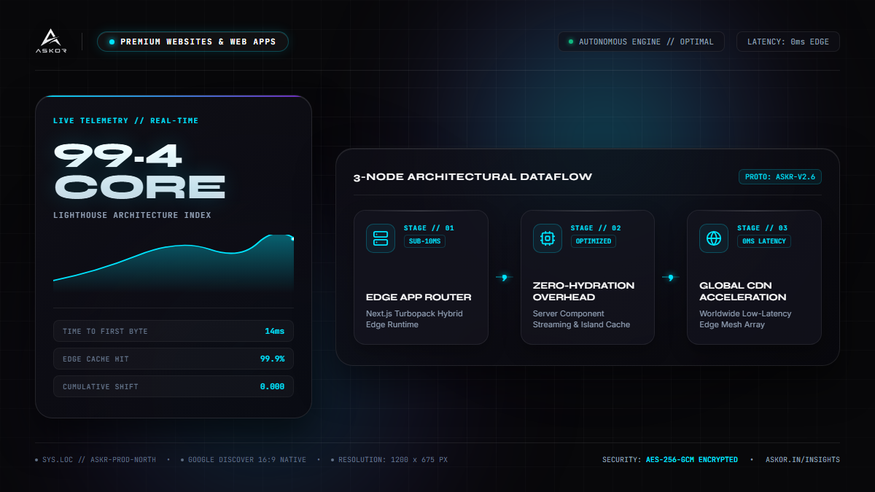
Task: Click the Time to First Byte label
Action: pyautogui.click(x=105, y=332)
